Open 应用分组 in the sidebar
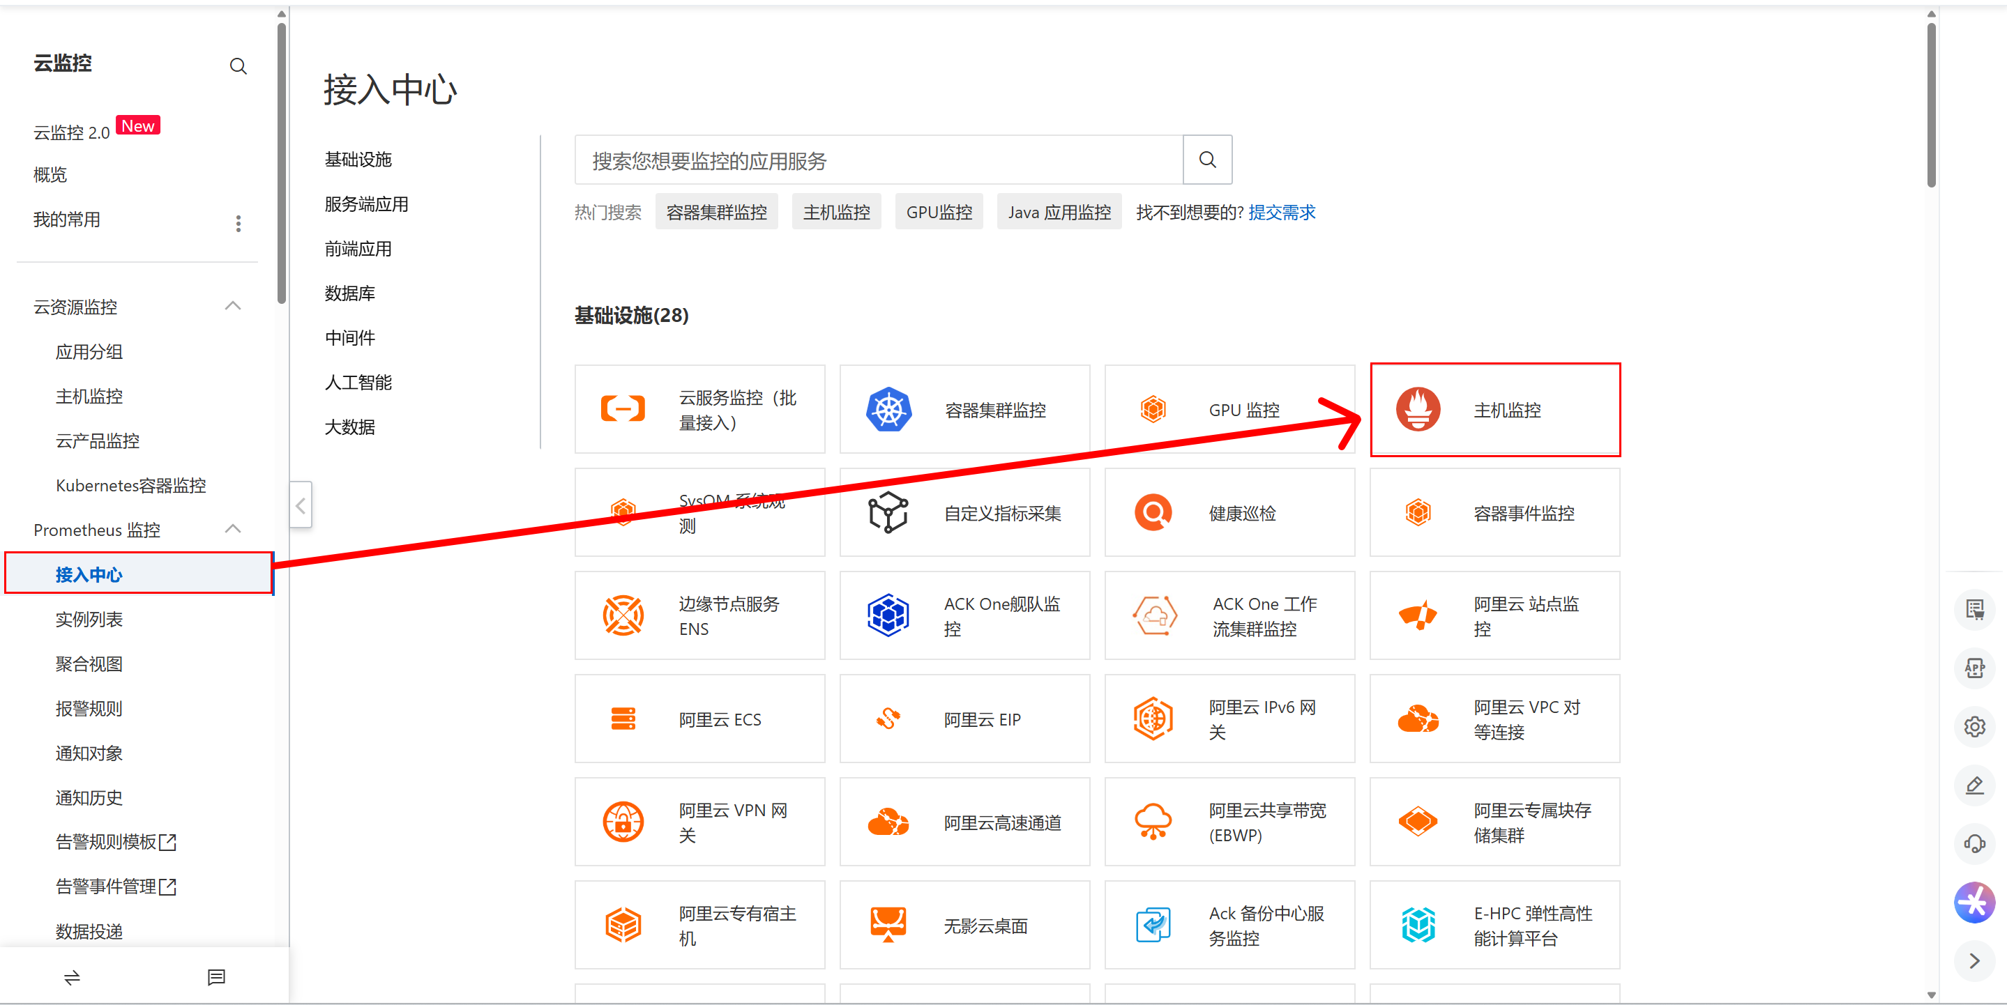The height and width of the screenshot is (1005, 2007). [89, 351]
